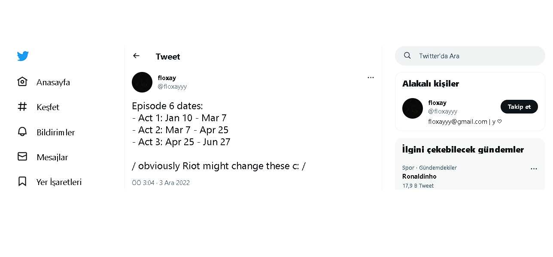553x257 pixels.
Task: Open Anasayfa from the sidebar
Action: pos(53,82)
